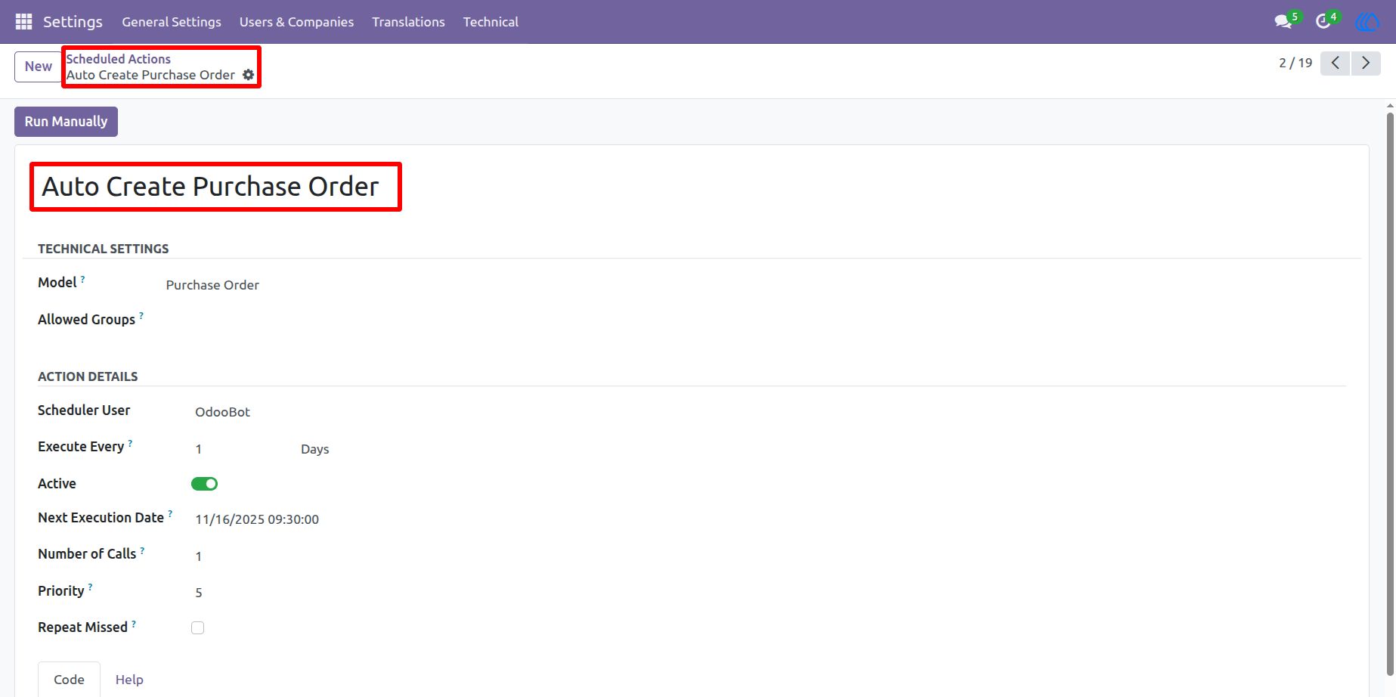Open the General Settings menu
Viewport: 1396px width, 697px height.
(x=172, y=22)
